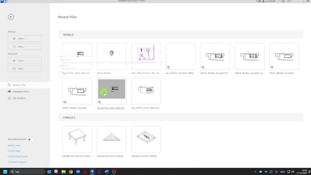Click the user account icon in title bar
This screenshot has width=311, height=175.
pyautogui.click(x=264, y=1)
